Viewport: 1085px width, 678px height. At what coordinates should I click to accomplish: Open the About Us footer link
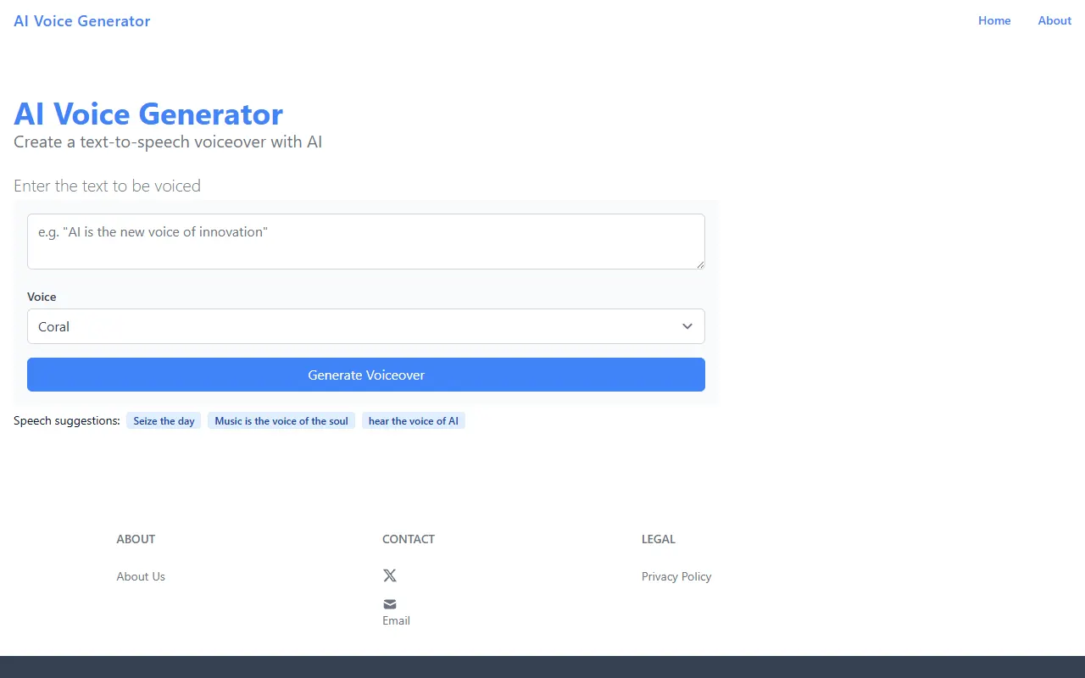(x=141, y=576)
